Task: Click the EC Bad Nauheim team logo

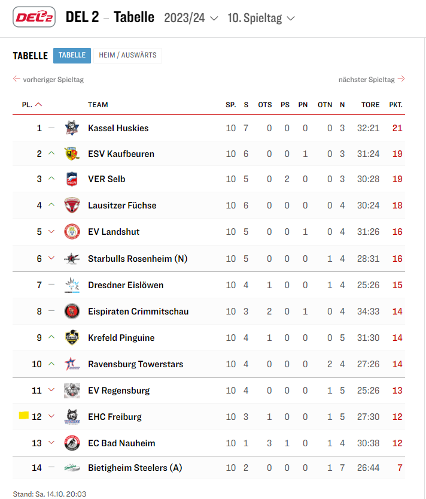Action: tap(72, 443)
